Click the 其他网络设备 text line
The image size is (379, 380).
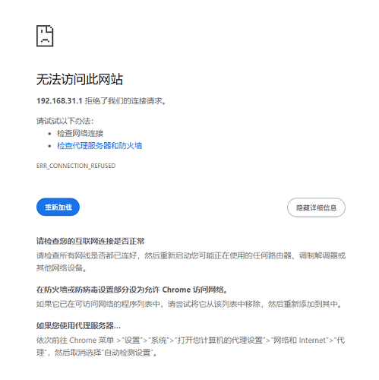[x=62, y=268]
